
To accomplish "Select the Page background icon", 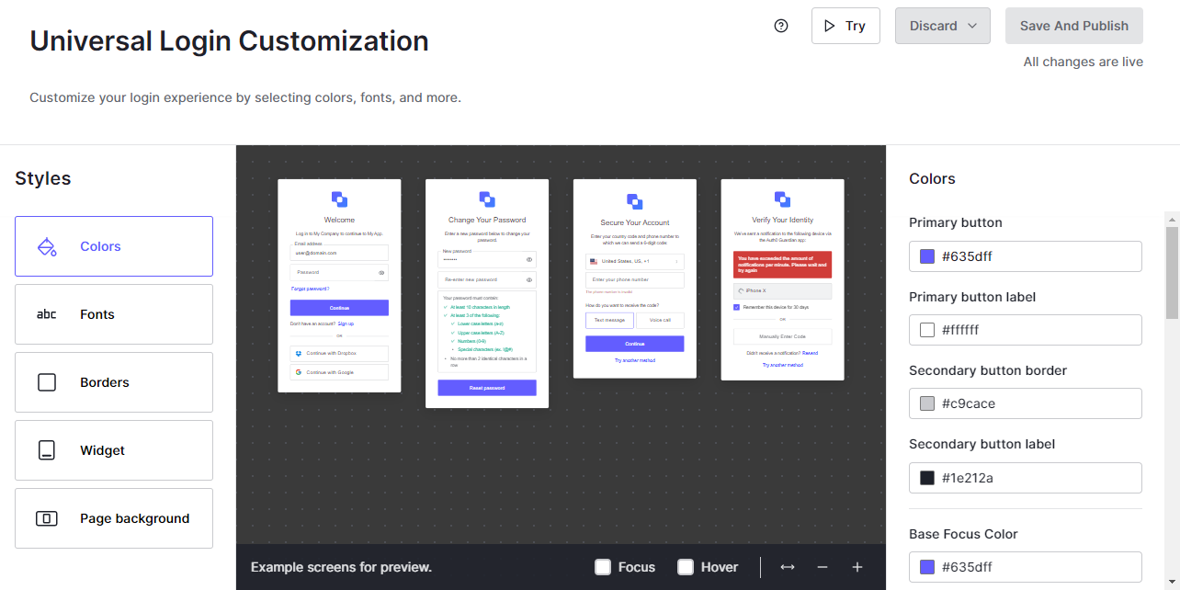I will click(x=47, y=518).
